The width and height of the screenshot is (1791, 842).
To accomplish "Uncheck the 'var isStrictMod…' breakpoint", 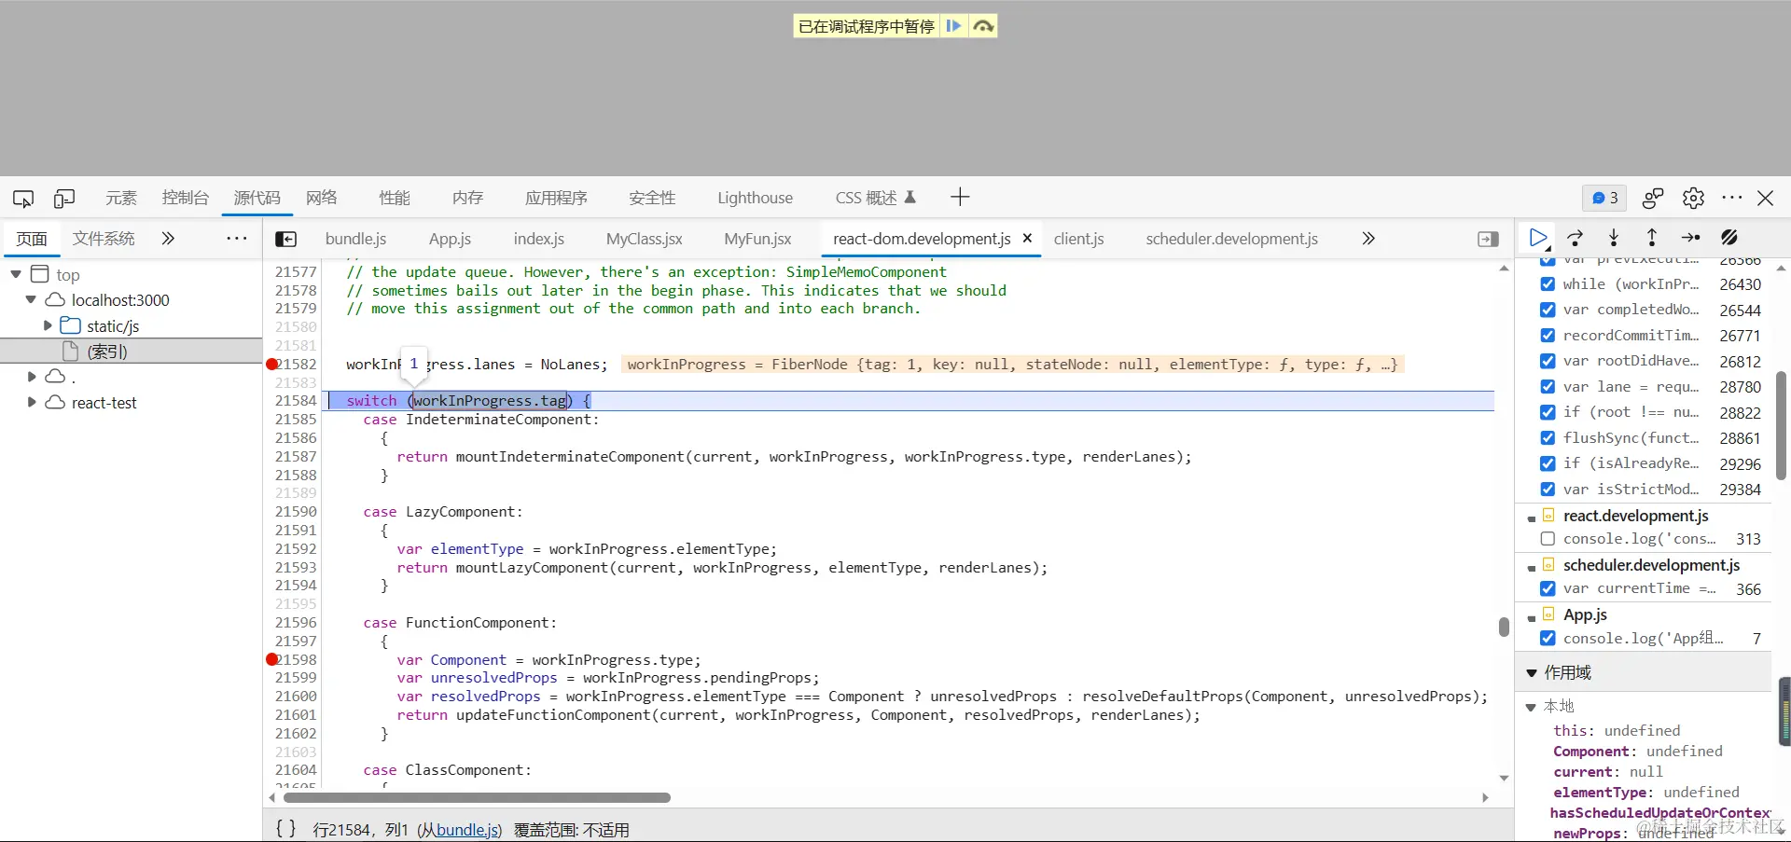I will point(1548,489).
